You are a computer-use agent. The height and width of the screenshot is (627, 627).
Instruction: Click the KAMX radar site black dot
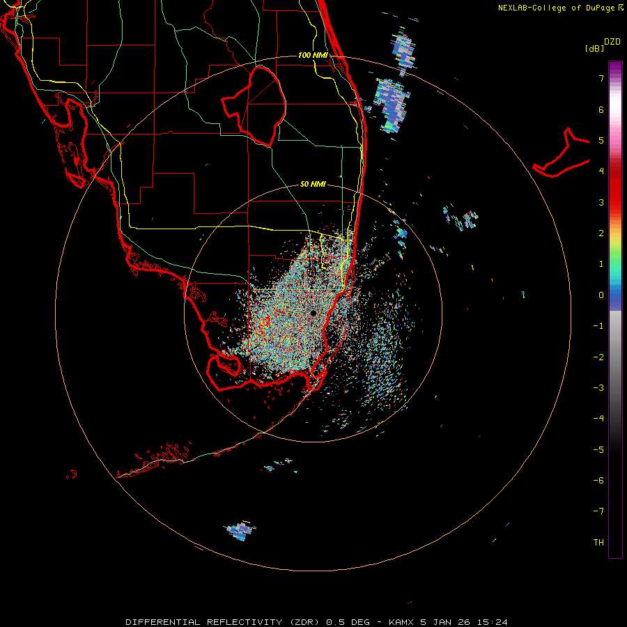pos(313,313)
